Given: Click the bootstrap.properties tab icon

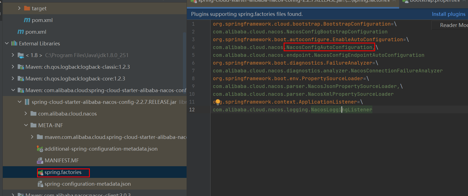Looking at the screenshot, I should (405, 1).
